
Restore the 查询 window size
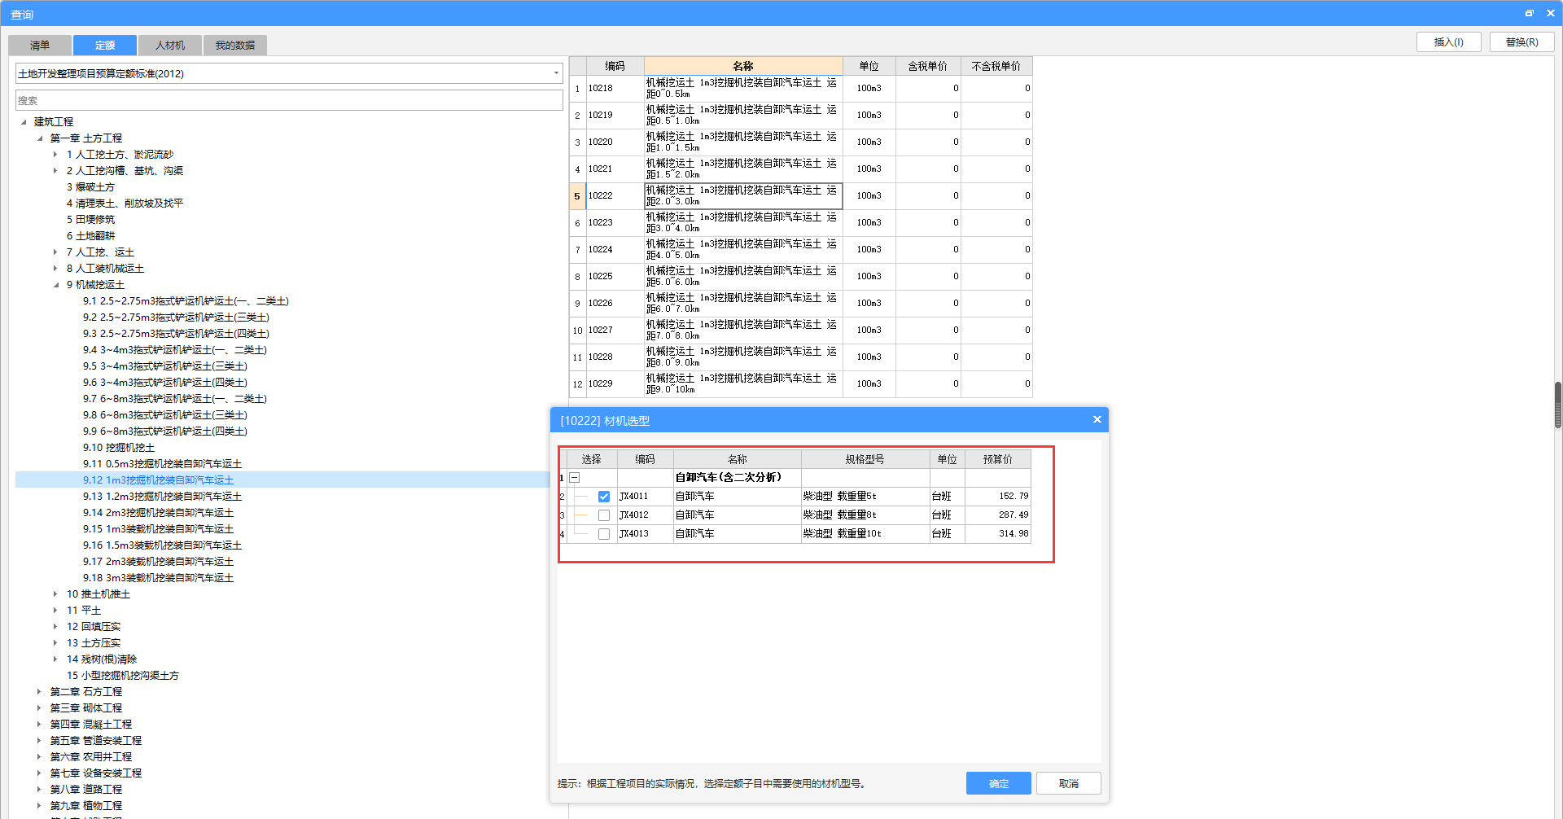[x=1529, y=14]
